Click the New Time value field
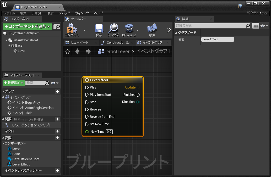Screen dimensions: 271x177 click(109, 132)
